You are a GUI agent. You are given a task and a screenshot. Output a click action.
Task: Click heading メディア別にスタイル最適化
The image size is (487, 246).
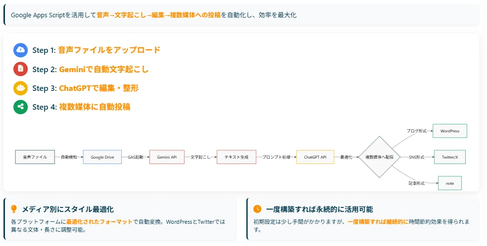(68, 209)
